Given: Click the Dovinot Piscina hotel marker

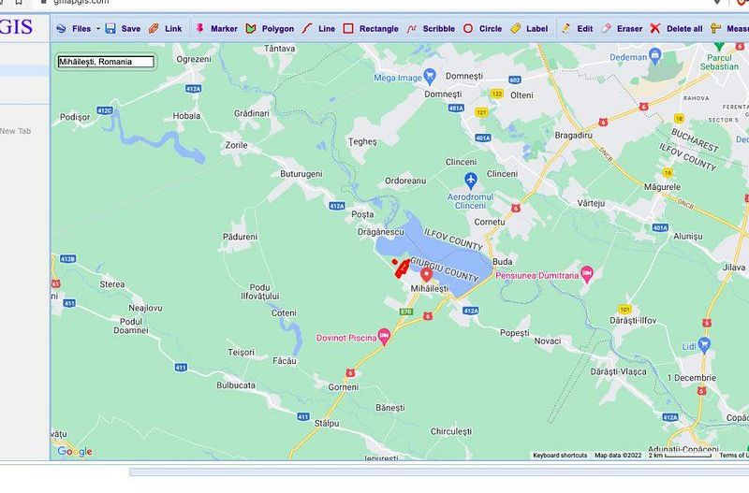Looking at the screenshot, I should pos(384,338).
